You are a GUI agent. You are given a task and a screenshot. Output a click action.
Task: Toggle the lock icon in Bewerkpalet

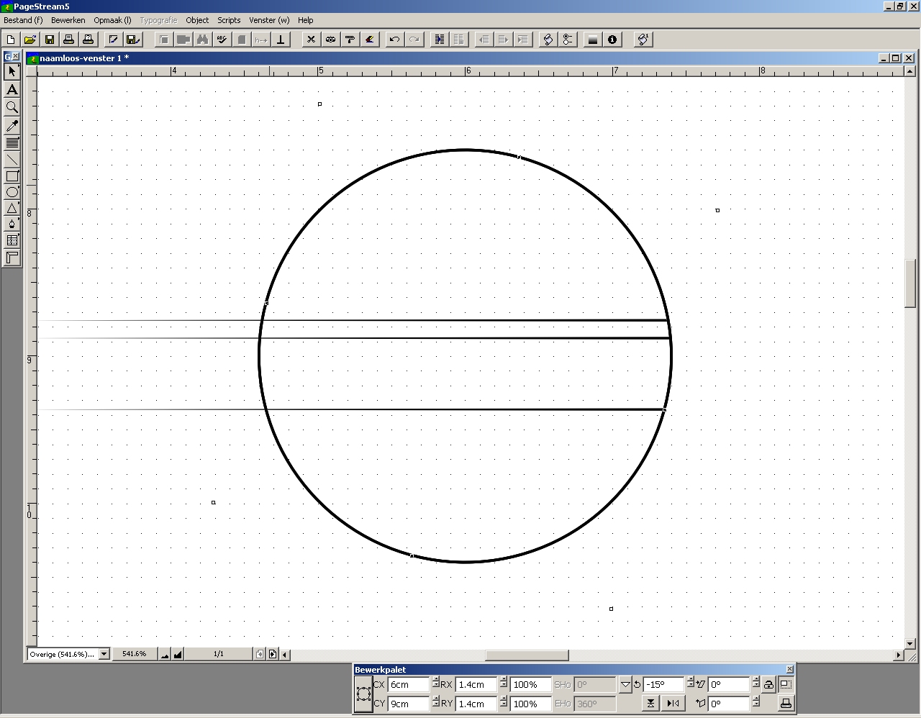point(768,685)
